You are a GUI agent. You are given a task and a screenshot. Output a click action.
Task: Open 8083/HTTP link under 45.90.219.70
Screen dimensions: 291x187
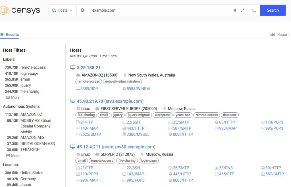pos(183,135)
